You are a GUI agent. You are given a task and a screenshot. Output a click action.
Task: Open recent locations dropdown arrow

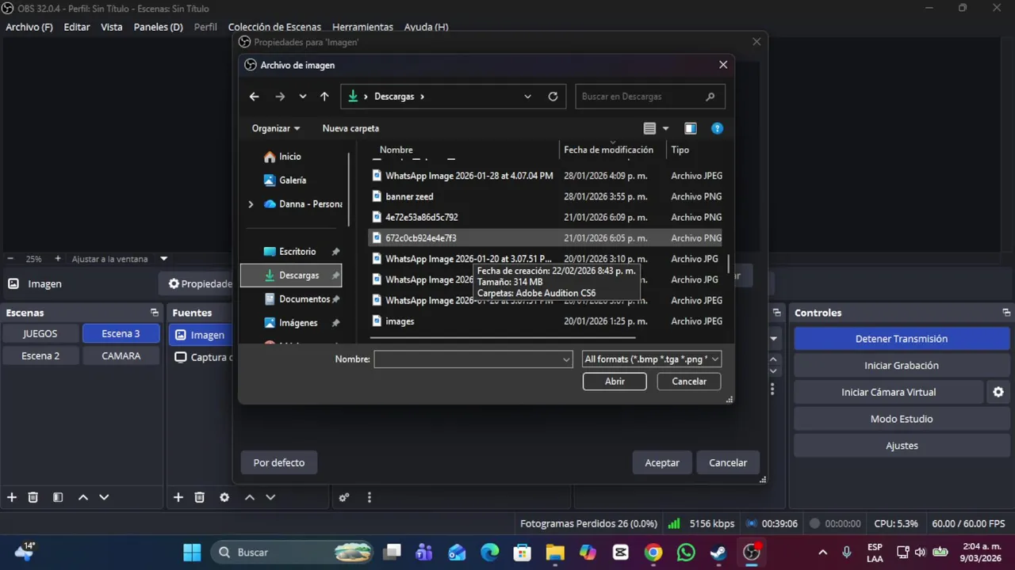(x=303, y=97)
